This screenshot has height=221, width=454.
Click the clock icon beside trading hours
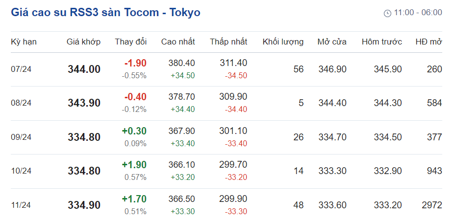387,13
